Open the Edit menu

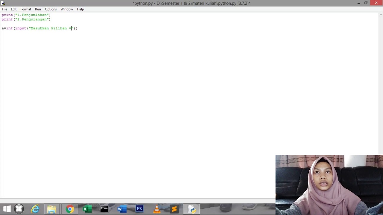pos(14,9)
